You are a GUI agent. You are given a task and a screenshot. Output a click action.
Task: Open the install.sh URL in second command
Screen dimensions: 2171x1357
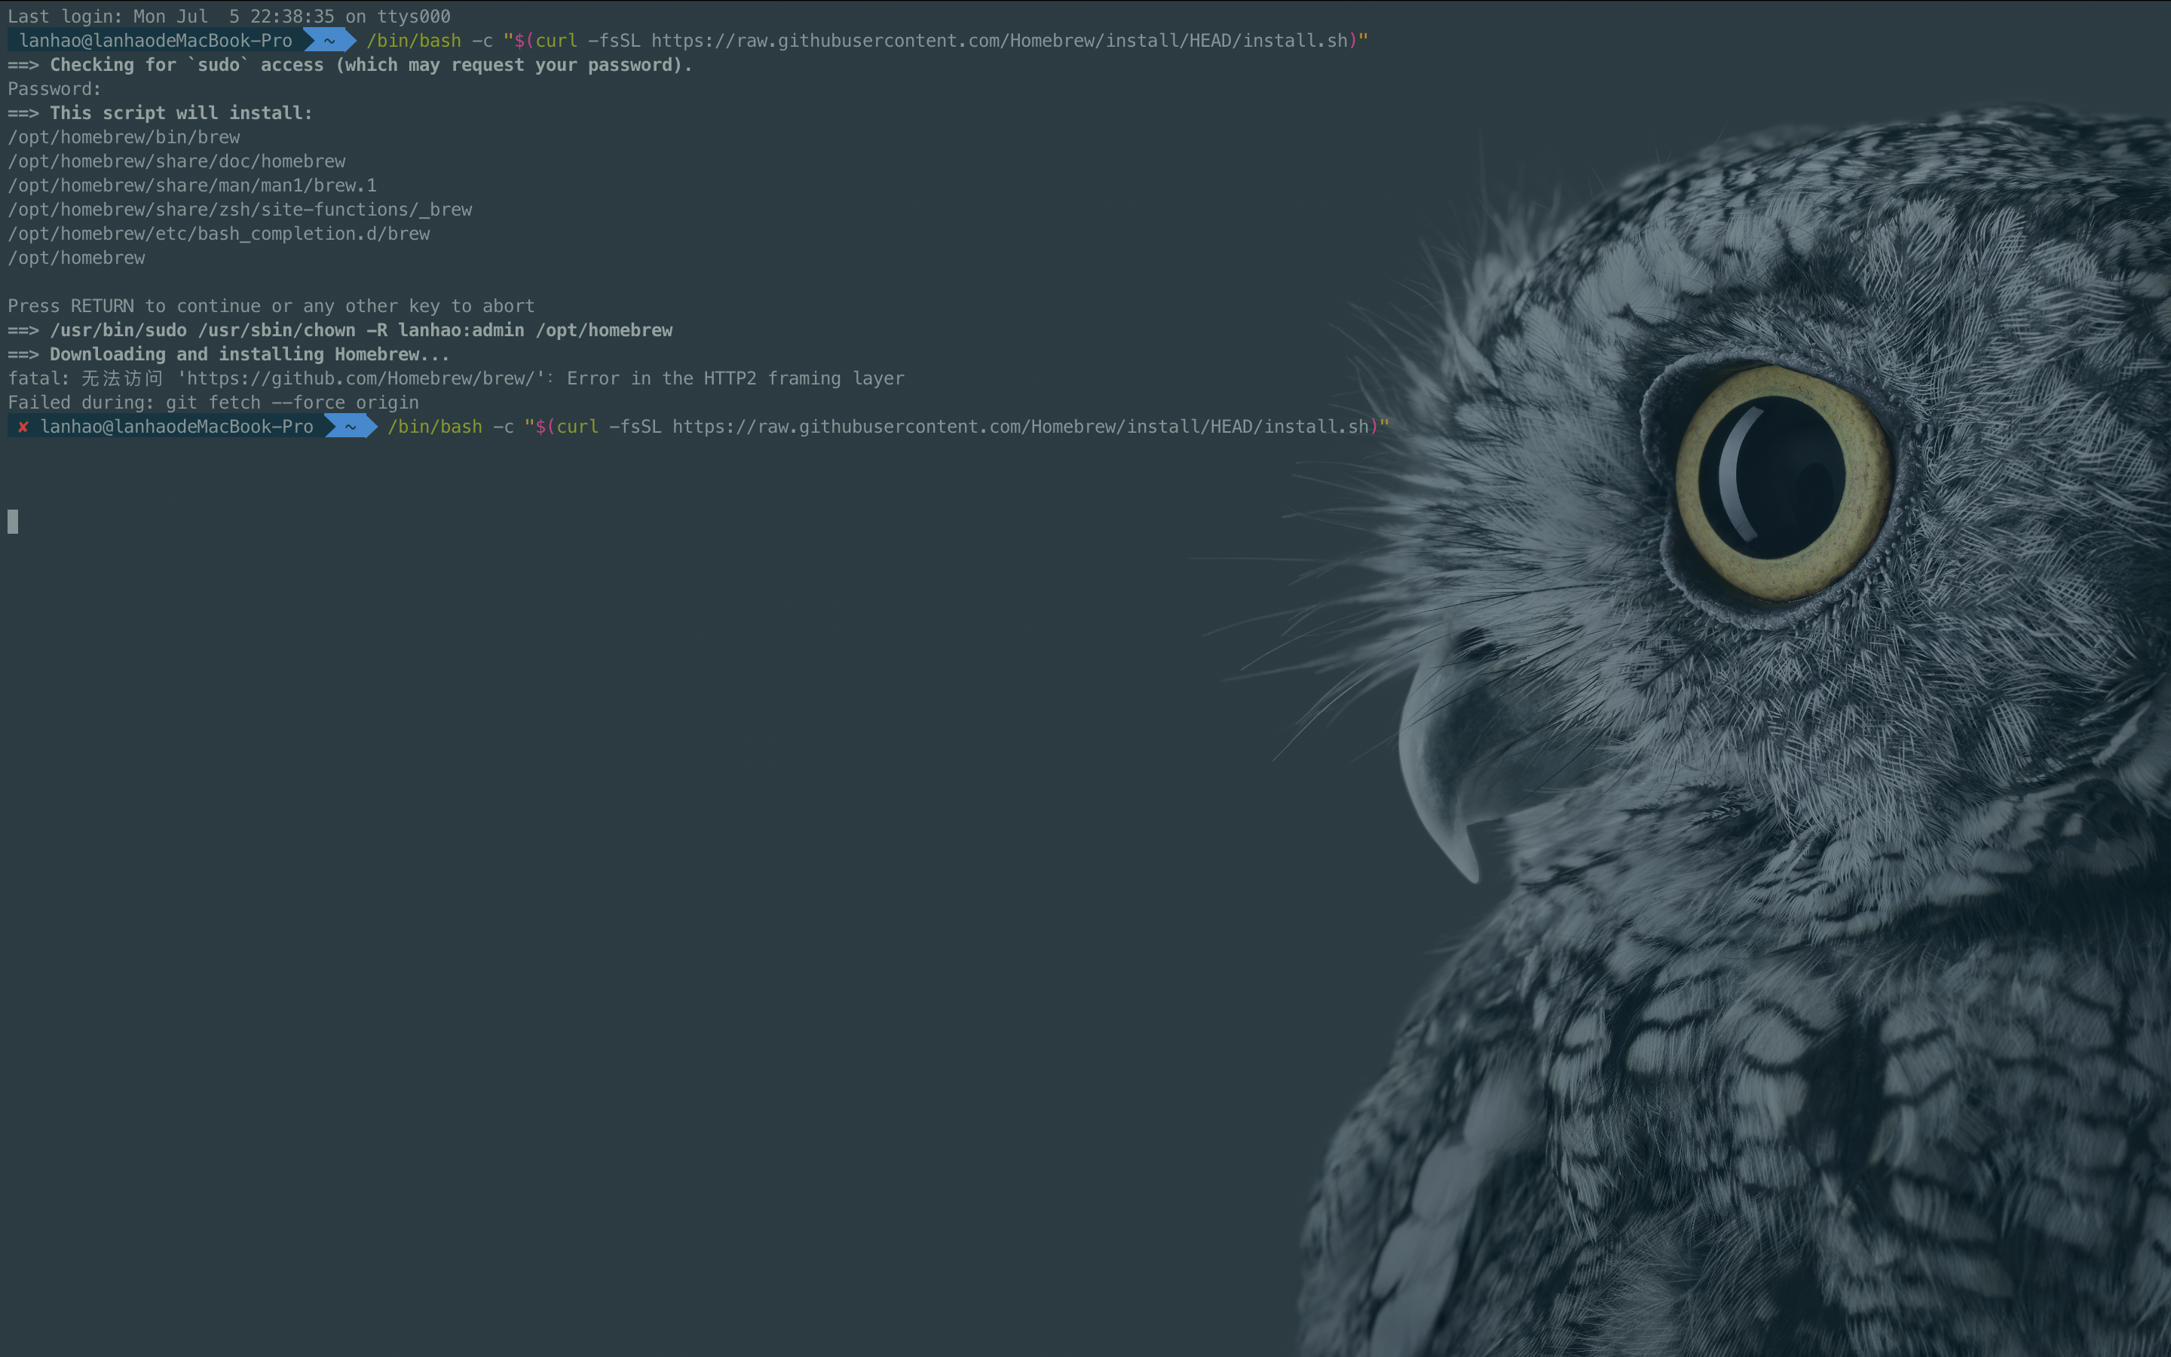coord(1021,427)
